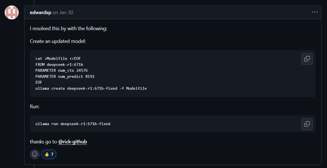Click the 'I resolved this by' sentence
327x168 pixels.
pyautogui.click(x=68, y=29)
